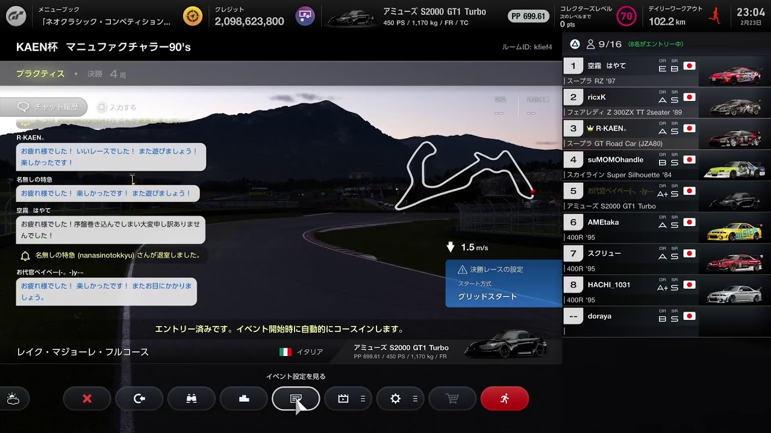
Task: Toggle the 入力する chat input checkbox
Action: click(102, 107)
